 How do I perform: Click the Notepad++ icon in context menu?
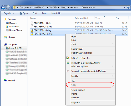click(68, 58)
